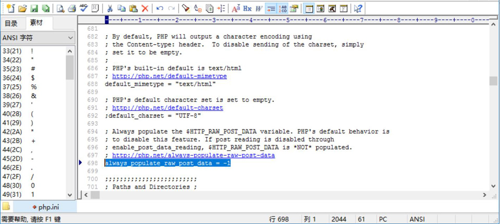Open a file with folder icon
Image resolution: width=500 pixels, height=224 pixels.
point(22,8)
